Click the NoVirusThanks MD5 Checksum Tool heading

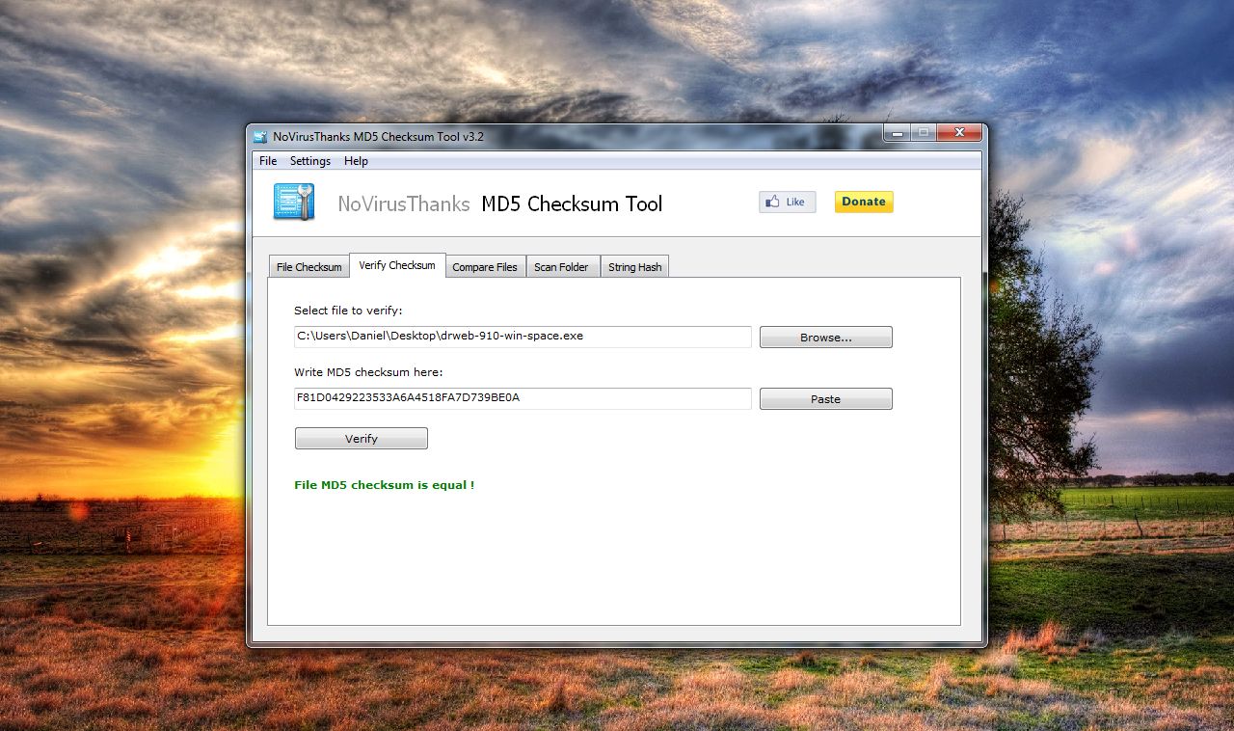click(x=499, y=203)
